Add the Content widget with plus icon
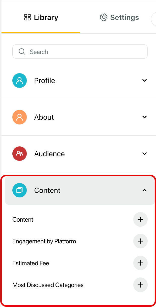 (140, 219)
